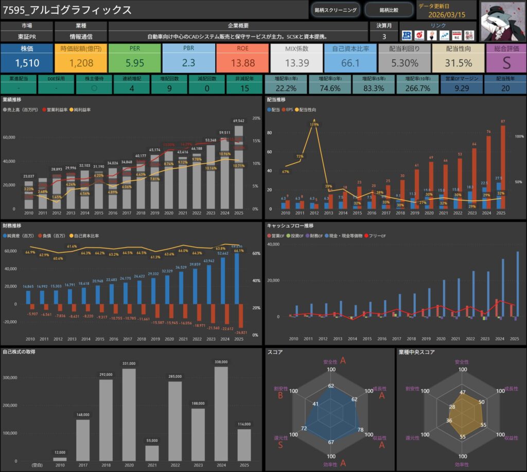Click the 株価 1,510 card

(27, 58)
